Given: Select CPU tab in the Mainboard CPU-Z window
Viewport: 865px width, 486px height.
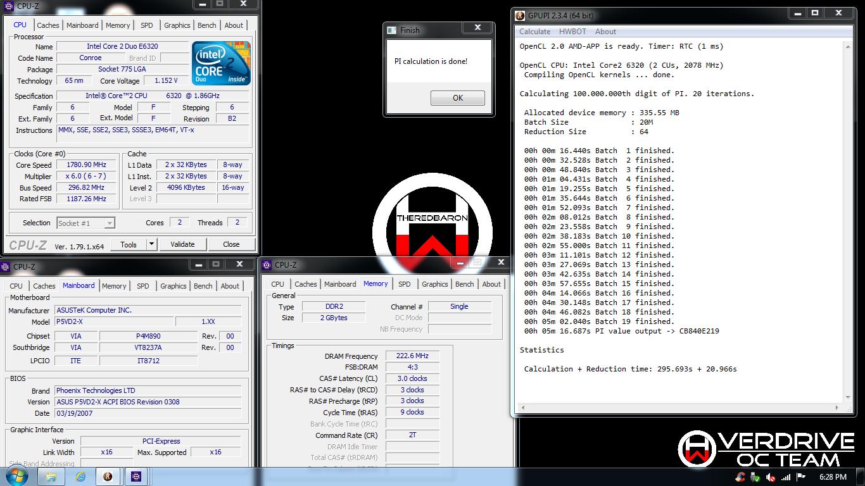Looking at the screenshot, I should click(x=16, y=286).
